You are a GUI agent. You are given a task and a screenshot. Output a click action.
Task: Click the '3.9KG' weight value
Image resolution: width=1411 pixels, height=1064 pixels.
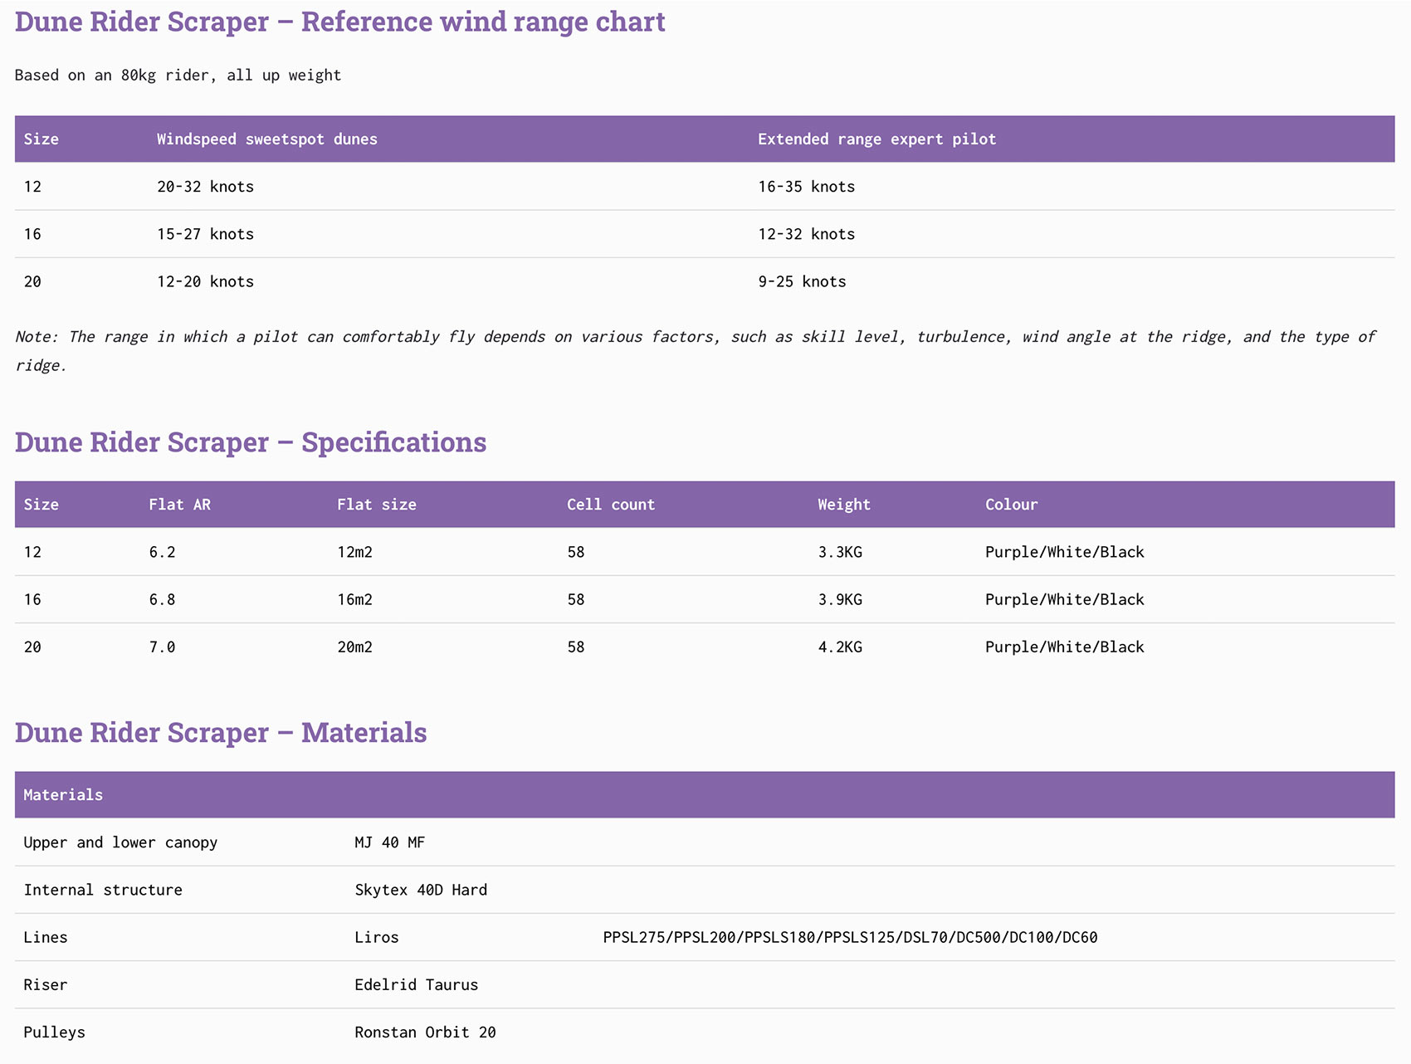point(839,600)
